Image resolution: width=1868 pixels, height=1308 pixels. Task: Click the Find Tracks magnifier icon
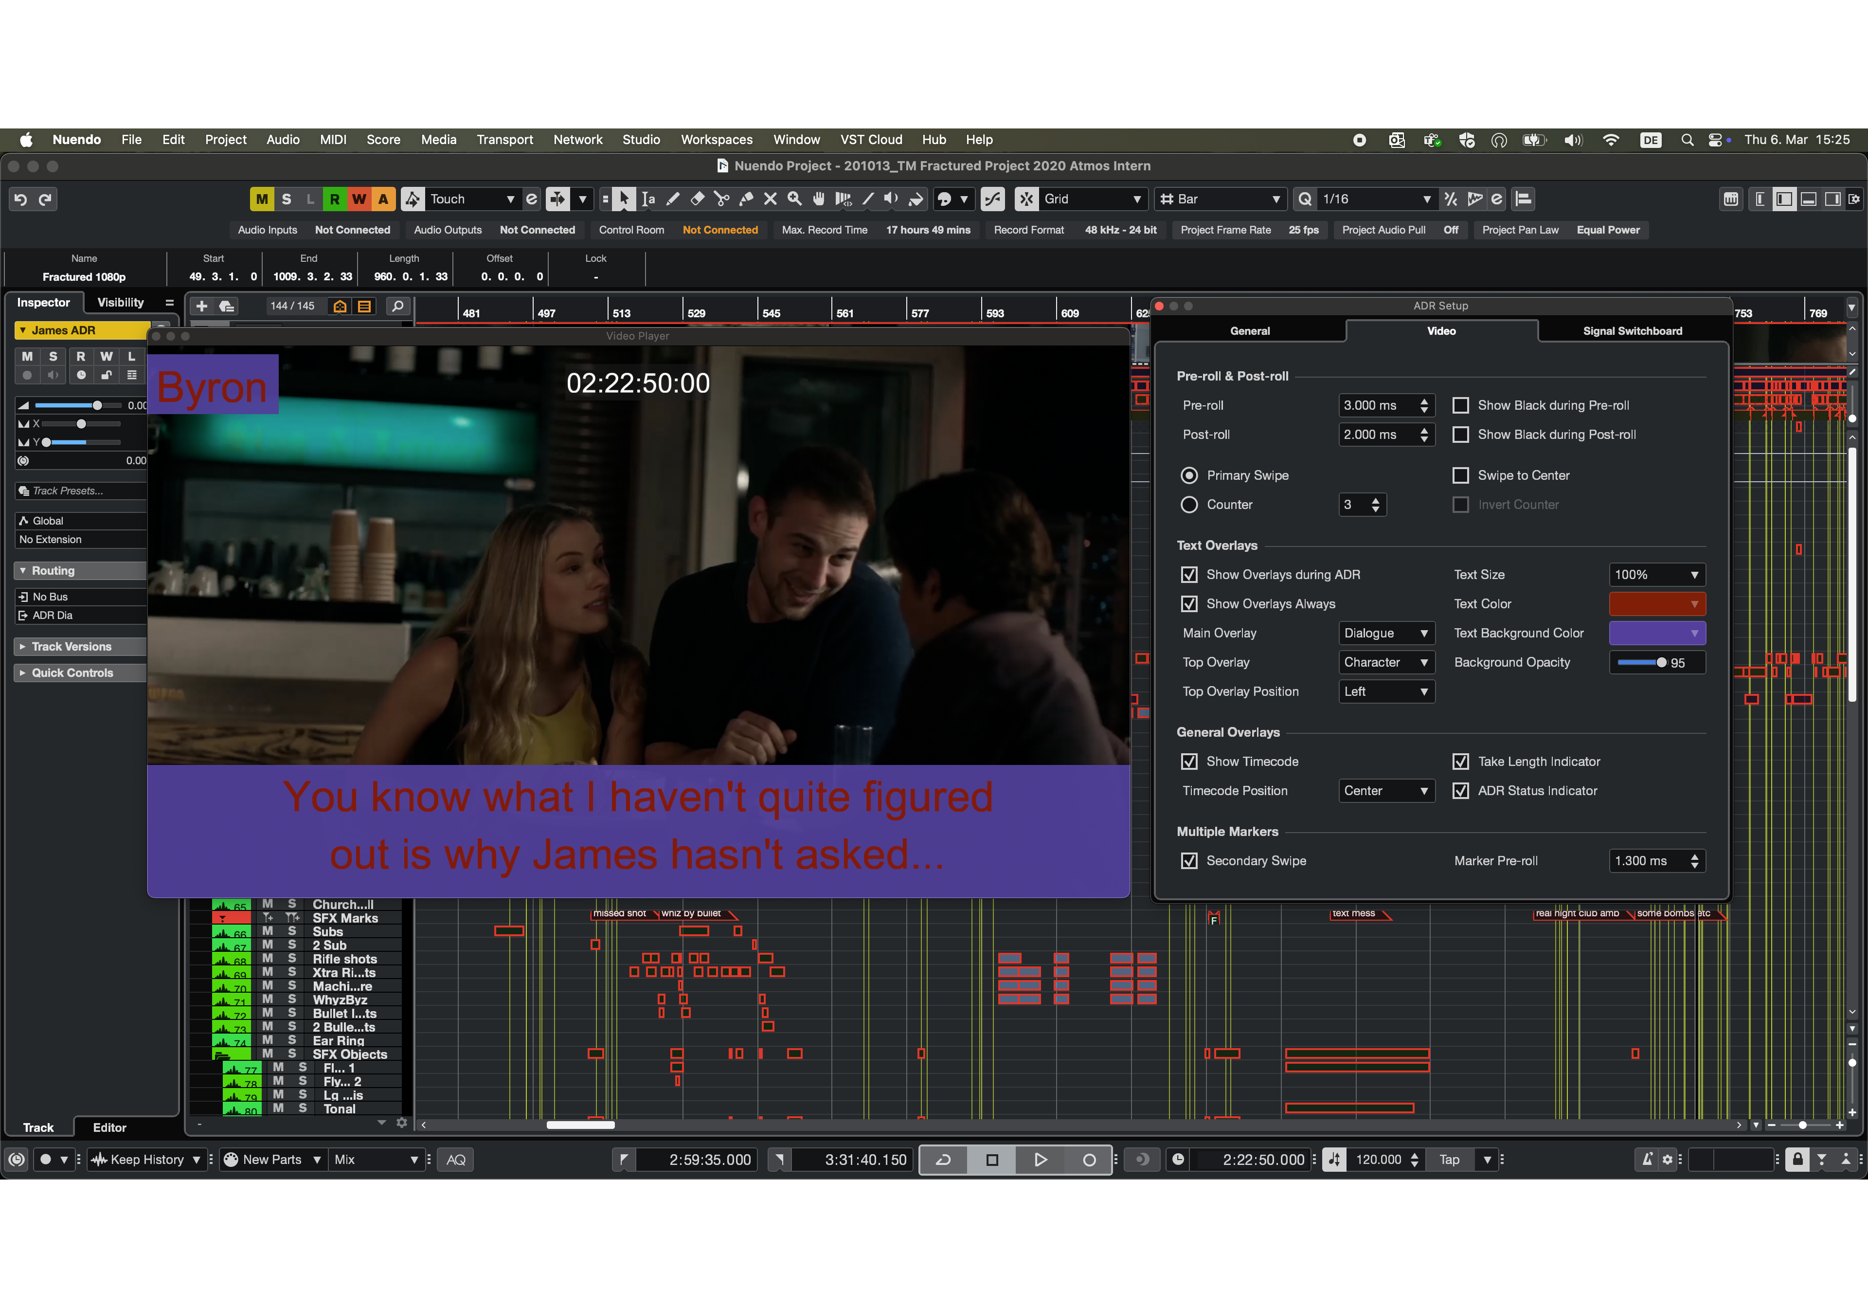[397, 306]
